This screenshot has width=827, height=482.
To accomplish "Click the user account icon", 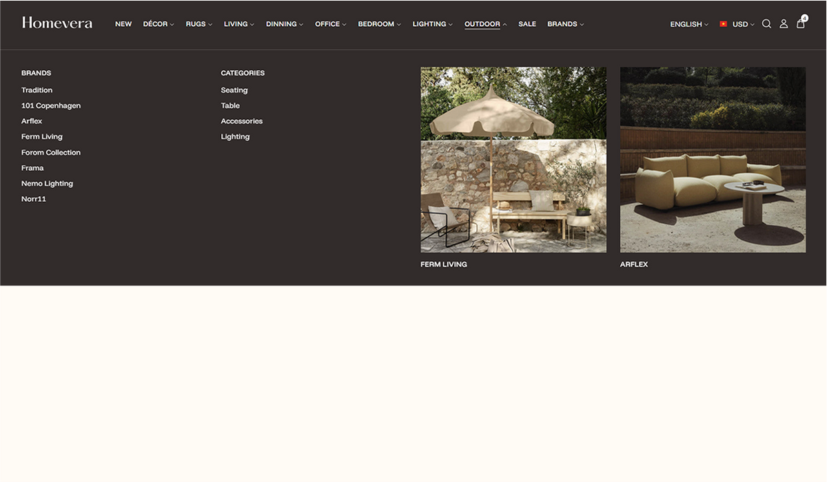I will pyautogui.click(x=784, y=24).
